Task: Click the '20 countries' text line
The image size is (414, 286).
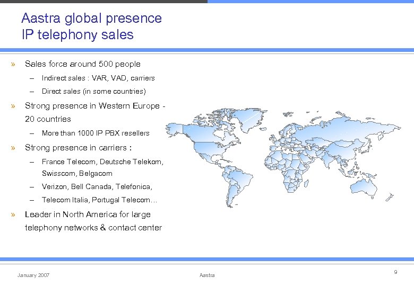Action: pos(48,119)
